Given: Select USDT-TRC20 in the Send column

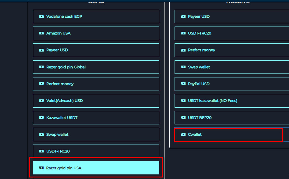Looking at the screenshot, I should [96, 151].
